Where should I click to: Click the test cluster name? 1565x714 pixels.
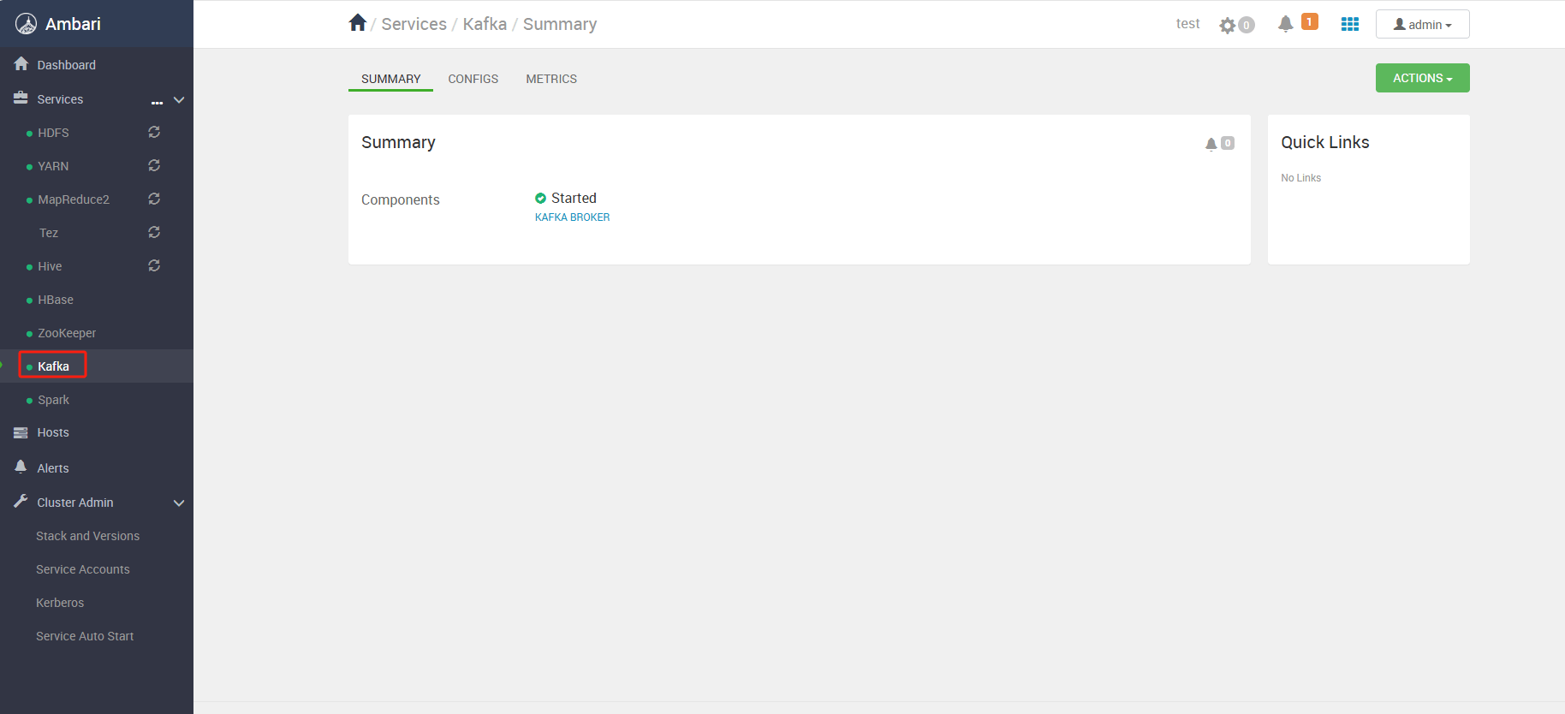click(1187, 24)
